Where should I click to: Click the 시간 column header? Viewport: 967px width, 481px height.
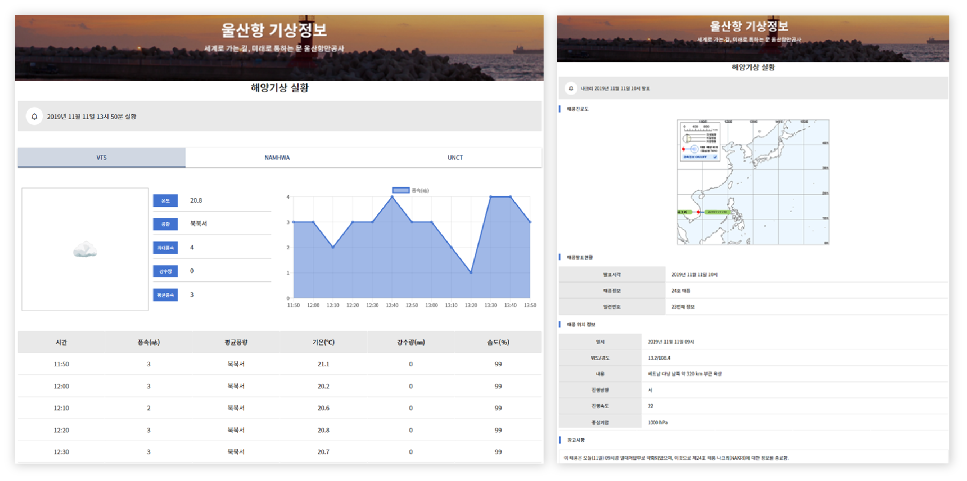[x=61, y=342]
